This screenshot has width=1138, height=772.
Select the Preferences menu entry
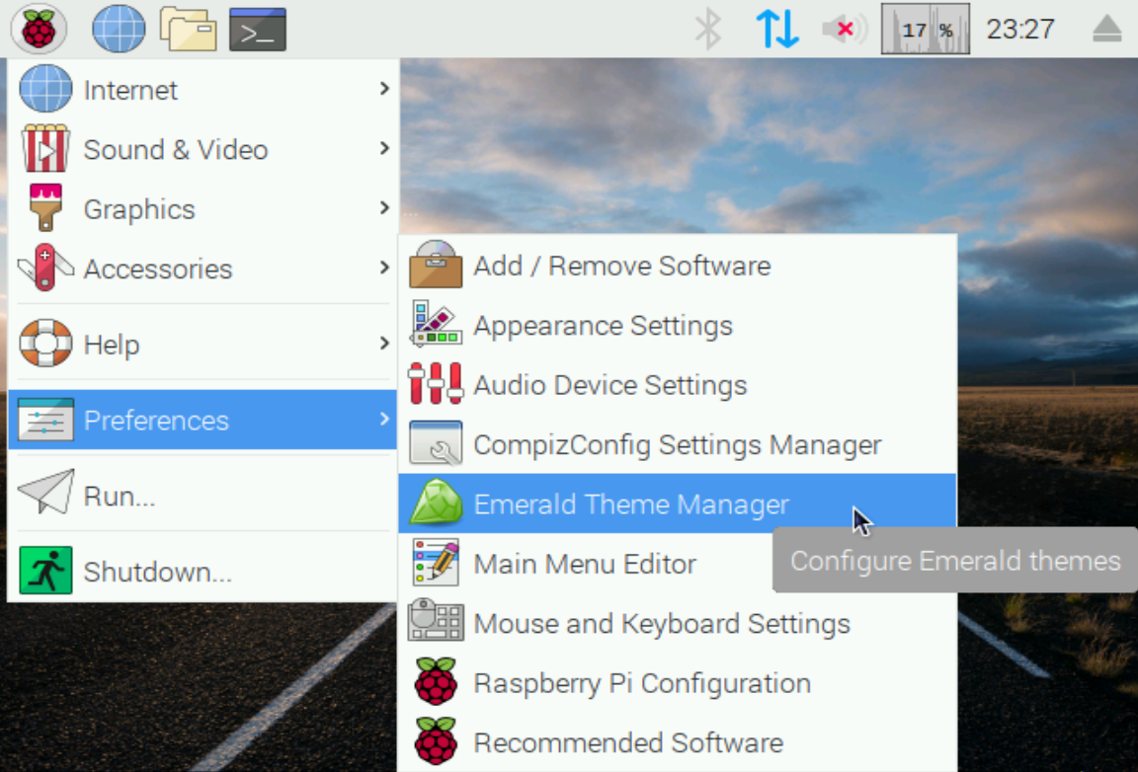coord(203,419)
